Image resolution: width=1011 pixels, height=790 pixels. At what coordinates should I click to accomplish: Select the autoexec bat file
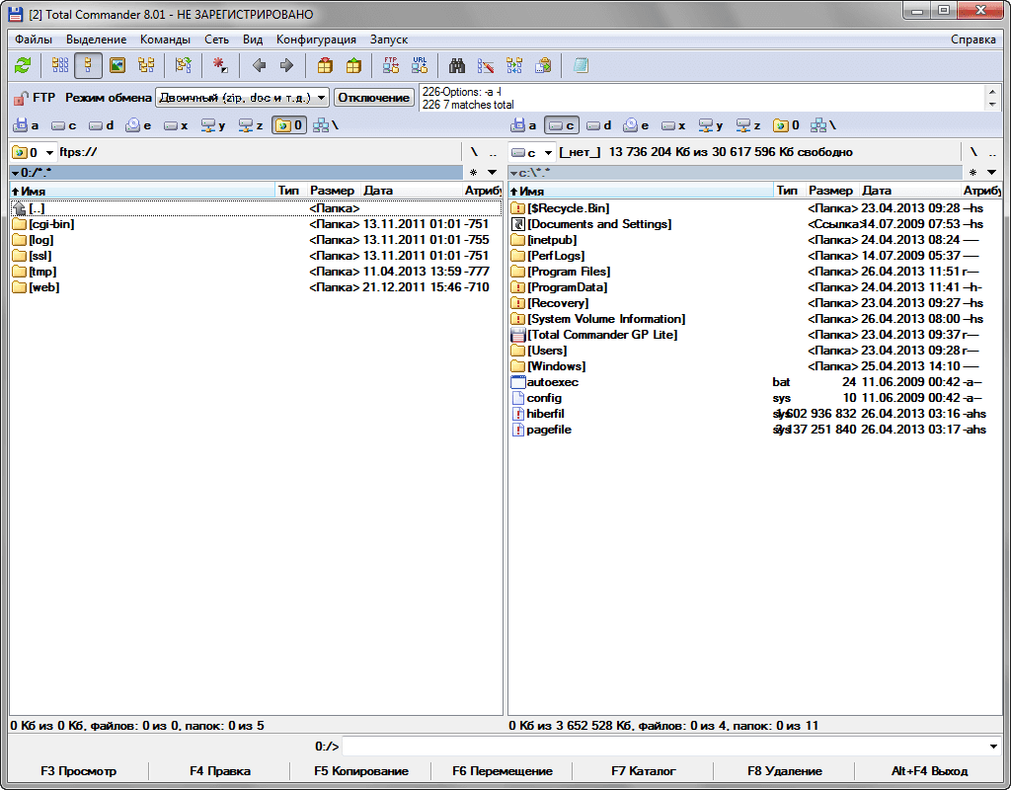(x=755, y=382)
